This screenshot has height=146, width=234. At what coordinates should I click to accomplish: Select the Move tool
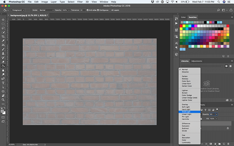pyautogui.click(x=3, y=19)
